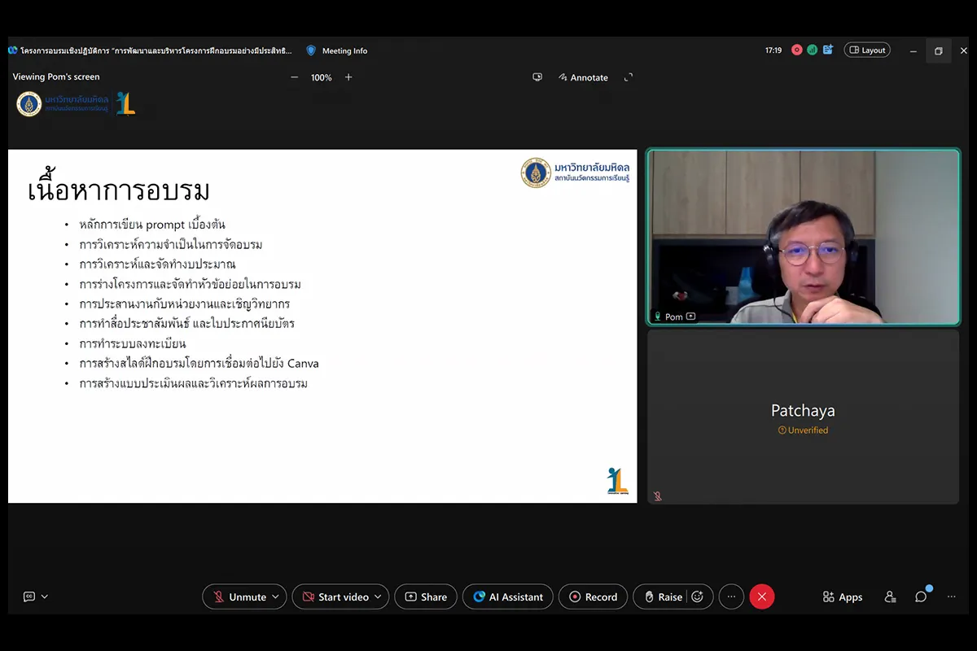Open the reactions emoji picker
Viewport: 977px width, 651px height.
[x=698, y=596]
